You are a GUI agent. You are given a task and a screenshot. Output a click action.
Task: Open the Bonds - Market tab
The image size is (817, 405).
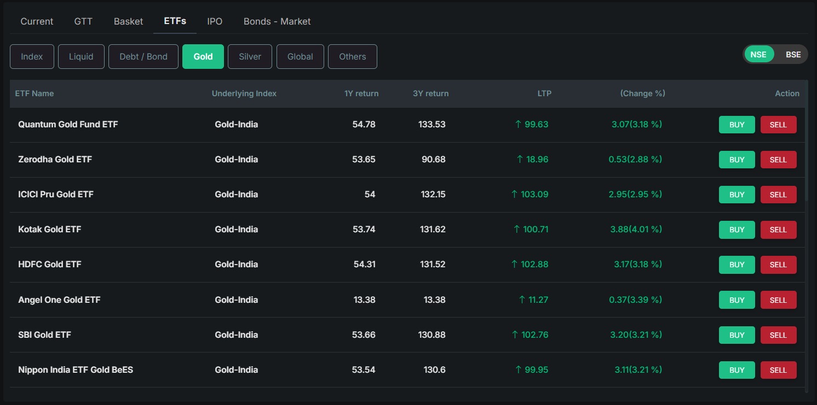(x=277, y=21)
